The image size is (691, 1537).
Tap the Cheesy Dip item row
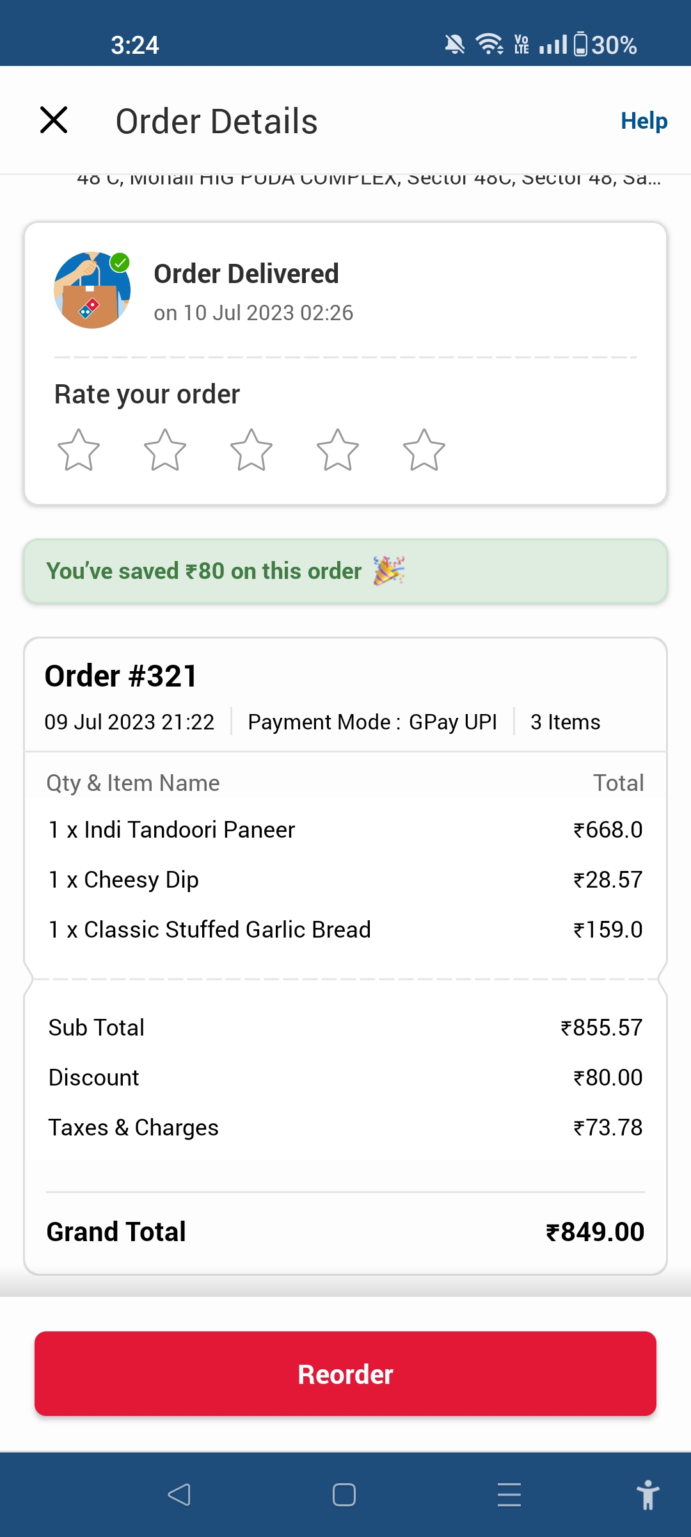(x=345, y=880)
